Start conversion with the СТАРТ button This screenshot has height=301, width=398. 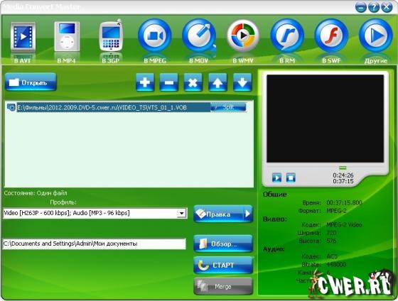[x=223, y=266]
